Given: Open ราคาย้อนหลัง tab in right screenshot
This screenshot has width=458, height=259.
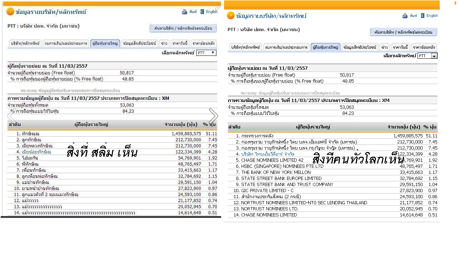Looking at the screenshot, I should pyautogui.click(x=424, y=47).
